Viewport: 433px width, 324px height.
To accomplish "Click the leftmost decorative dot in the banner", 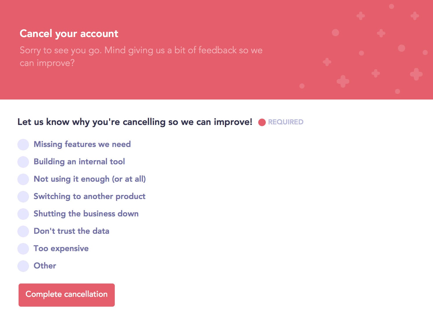I will [302, 86].
